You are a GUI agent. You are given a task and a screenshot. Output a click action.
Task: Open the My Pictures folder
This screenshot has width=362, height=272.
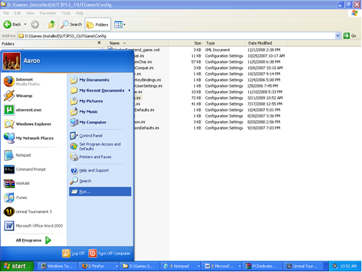(x=86, y=101)
